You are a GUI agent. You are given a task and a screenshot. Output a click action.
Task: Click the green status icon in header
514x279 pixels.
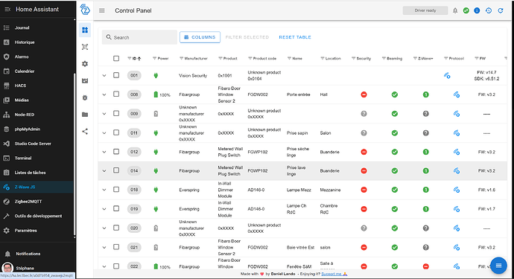466,10
